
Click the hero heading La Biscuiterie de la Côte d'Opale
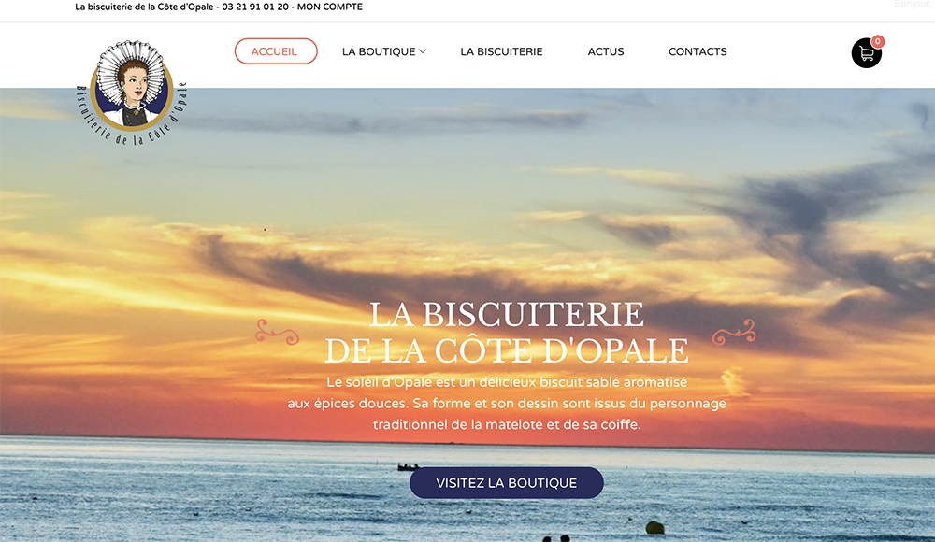pyautogui.click(x=506, y=332)
